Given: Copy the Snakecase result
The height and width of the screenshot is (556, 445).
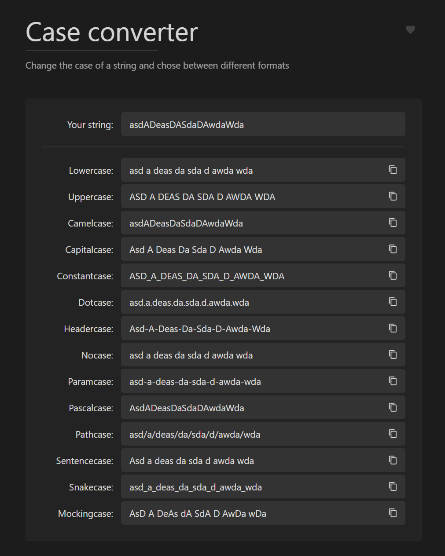Looking at the screenshot, I should point(393,486).
